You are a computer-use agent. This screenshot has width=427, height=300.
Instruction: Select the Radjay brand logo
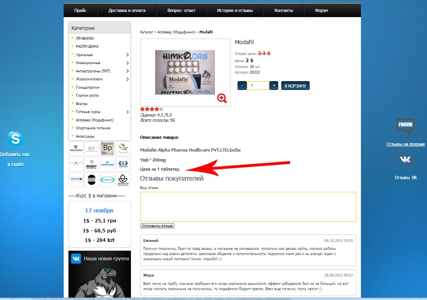[x=92, y=164]
